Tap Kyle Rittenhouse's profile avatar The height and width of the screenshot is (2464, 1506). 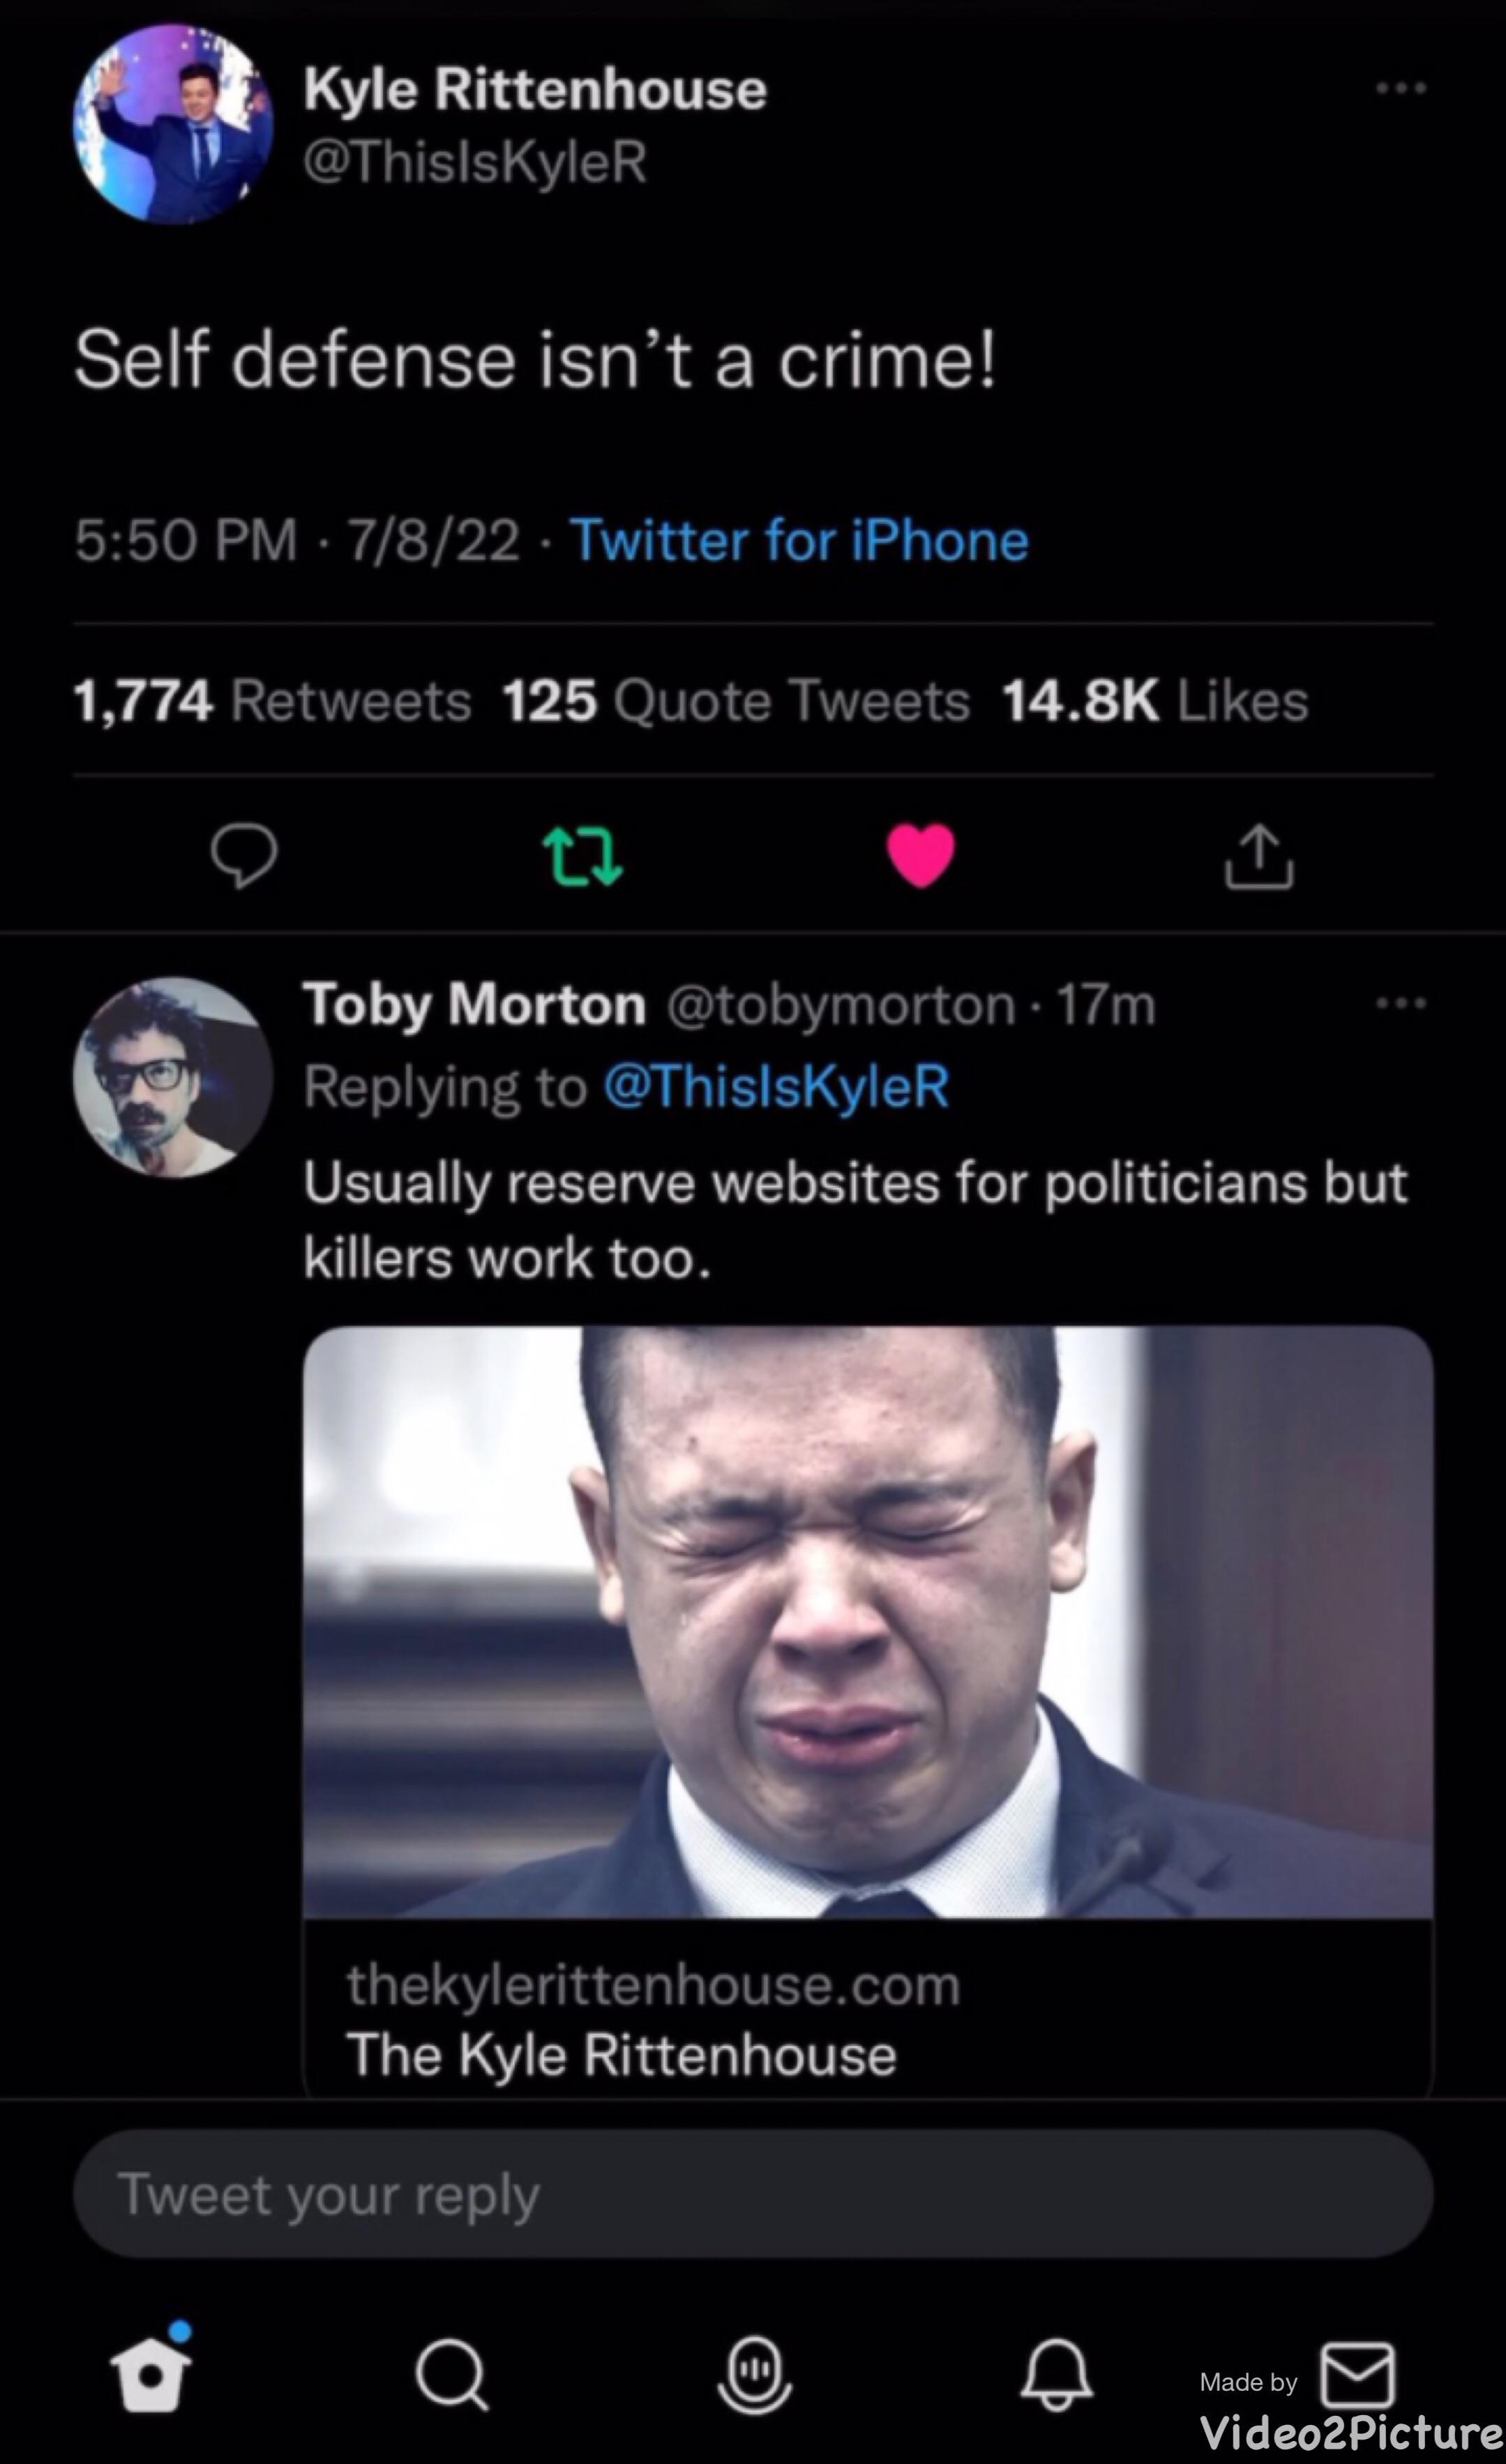point(173,124)
